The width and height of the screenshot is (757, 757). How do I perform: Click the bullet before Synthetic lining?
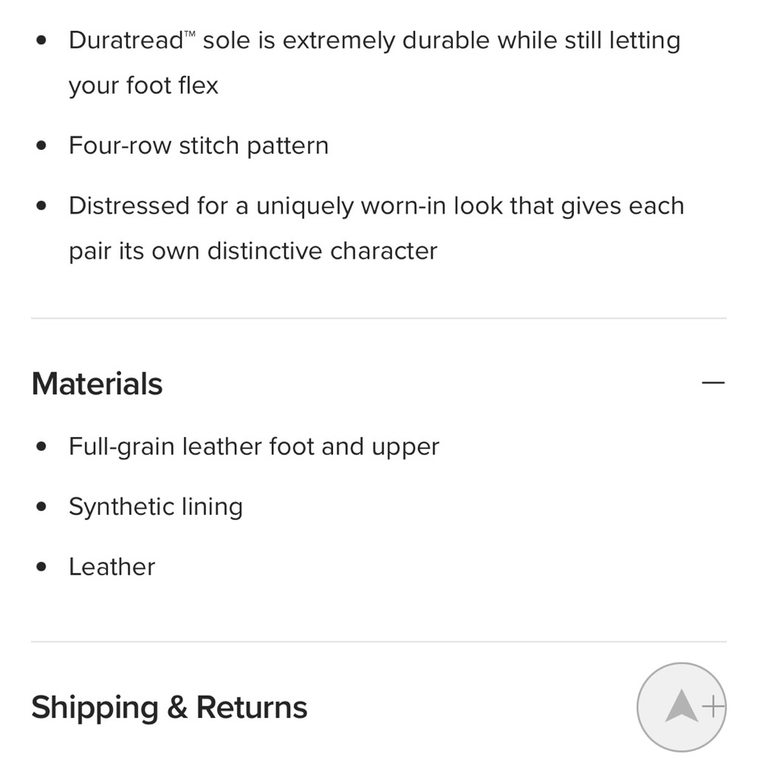click(x=42, y=506)
